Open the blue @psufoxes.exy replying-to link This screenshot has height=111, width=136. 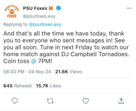(x=45, y=24)
